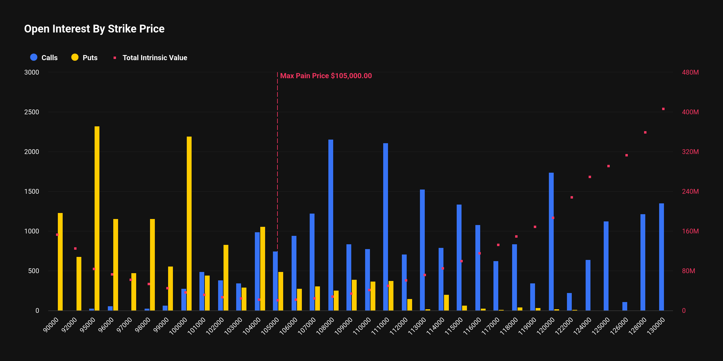The width and height of the screenshot is (723, 361).
Task: Click the red Total Intrinsic Value marker icon
Action: click(x=115, y=58)
